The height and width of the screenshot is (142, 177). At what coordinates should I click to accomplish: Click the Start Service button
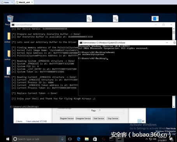(x=98, y=118)
